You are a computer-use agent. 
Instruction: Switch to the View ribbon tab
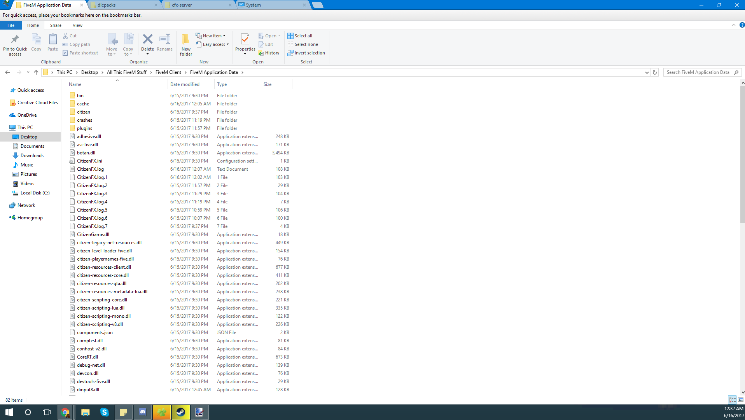[77, 25]
